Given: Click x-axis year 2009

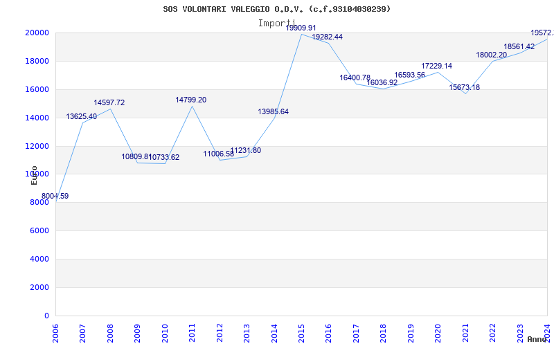Looking at the screenshot, I should point(137,334).
